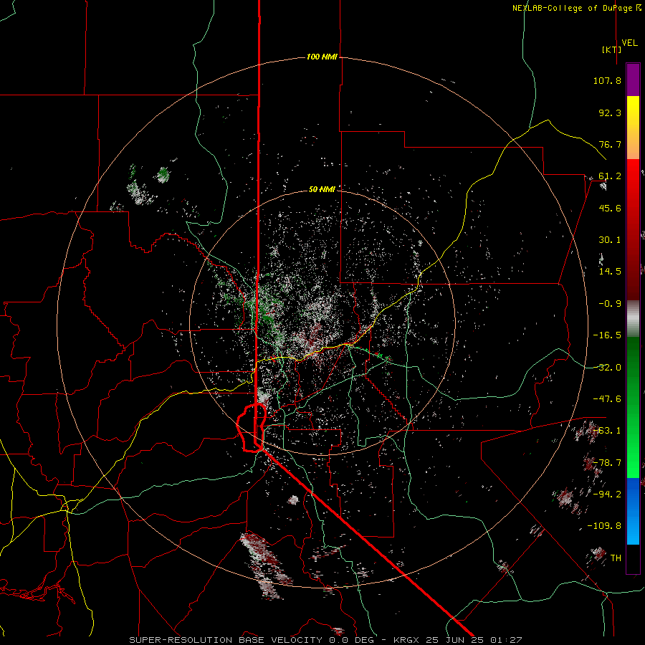
Task: Click the VEL legend title
Action: [x=629, y=43]
